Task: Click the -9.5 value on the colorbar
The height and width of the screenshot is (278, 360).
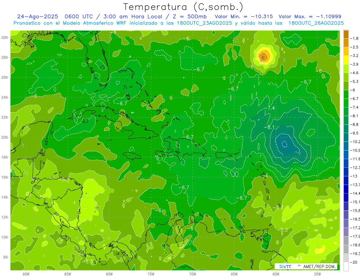Action: point(354,133)
